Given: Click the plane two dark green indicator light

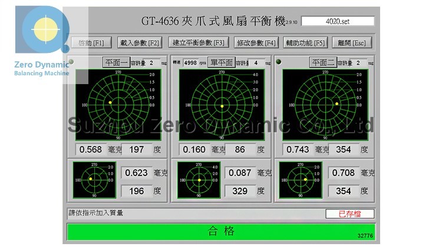Looking at the screenshot, I should [279, 62].
